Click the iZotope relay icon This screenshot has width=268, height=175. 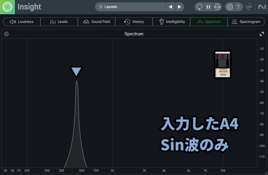(x=249, y=7)
